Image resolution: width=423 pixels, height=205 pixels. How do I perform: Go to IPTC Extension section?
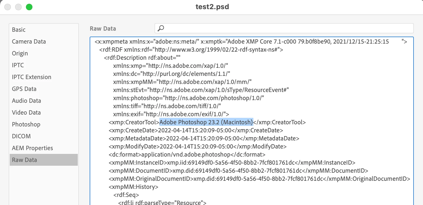(44, 77)
